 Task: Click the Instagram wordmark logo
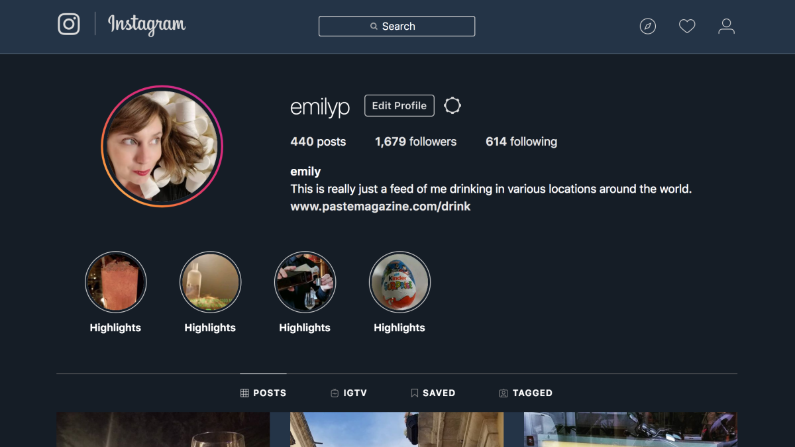tap(147, 25)
